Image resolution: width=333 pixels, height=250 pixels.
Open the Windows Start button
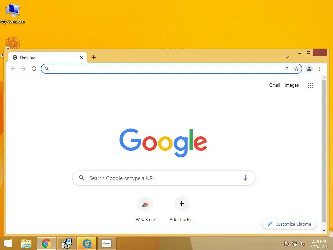(x=8, y=243)
